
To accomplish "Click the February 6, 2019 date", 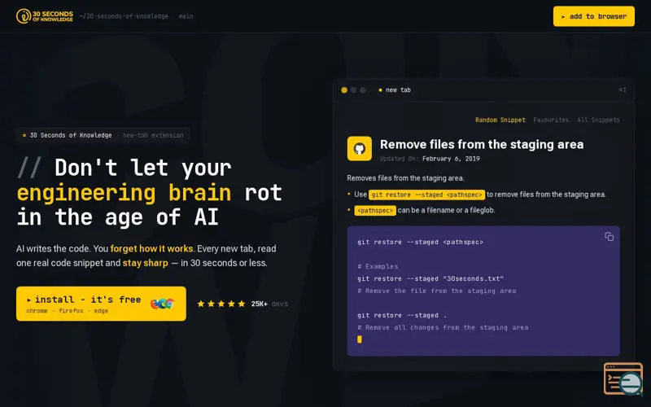I will (451, 159).
